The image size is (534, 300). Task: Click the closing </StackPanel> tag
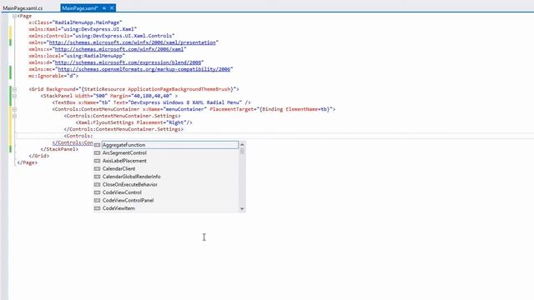[59, 149]
